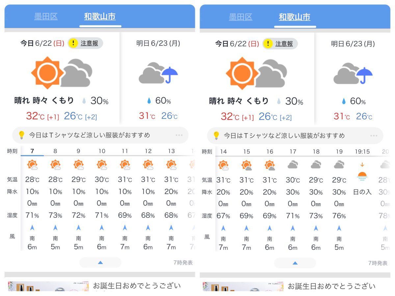
Task: Open the three-dot menu on left advice bar
Action: click(179, 135)
